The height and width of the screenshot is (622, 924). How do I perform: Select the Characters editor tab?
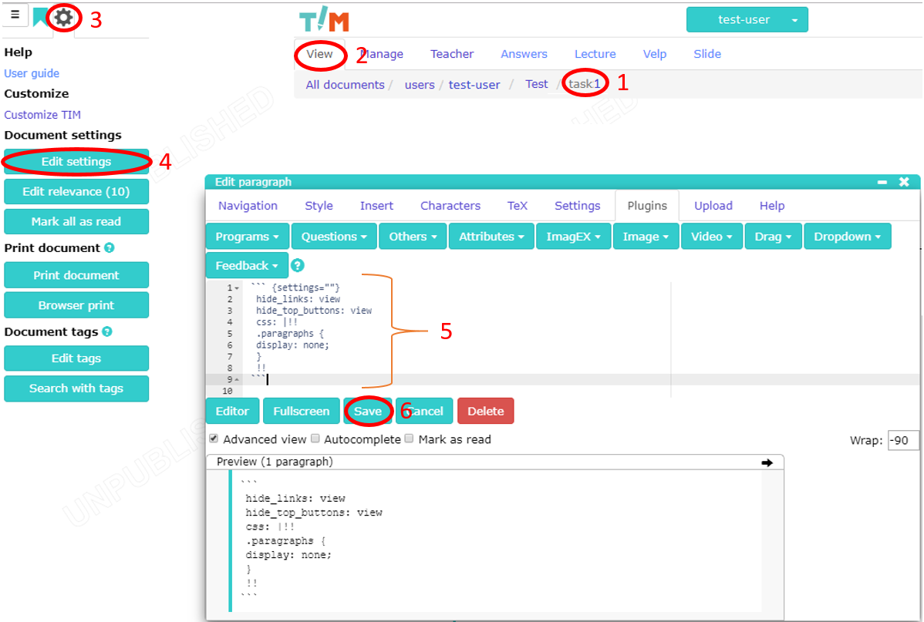(x=450, y=206)
